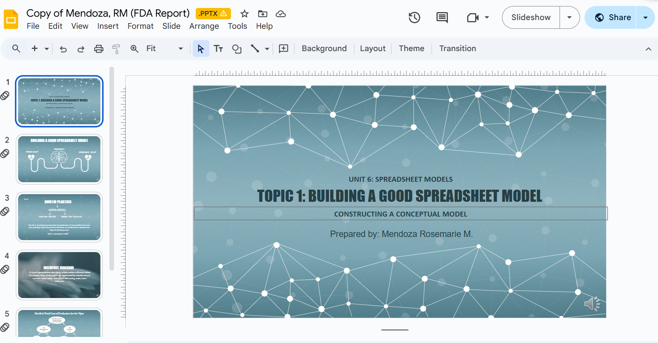Select the line drawing tool
The width and height of the screenshot is (658, 343).
click(255, 48)
